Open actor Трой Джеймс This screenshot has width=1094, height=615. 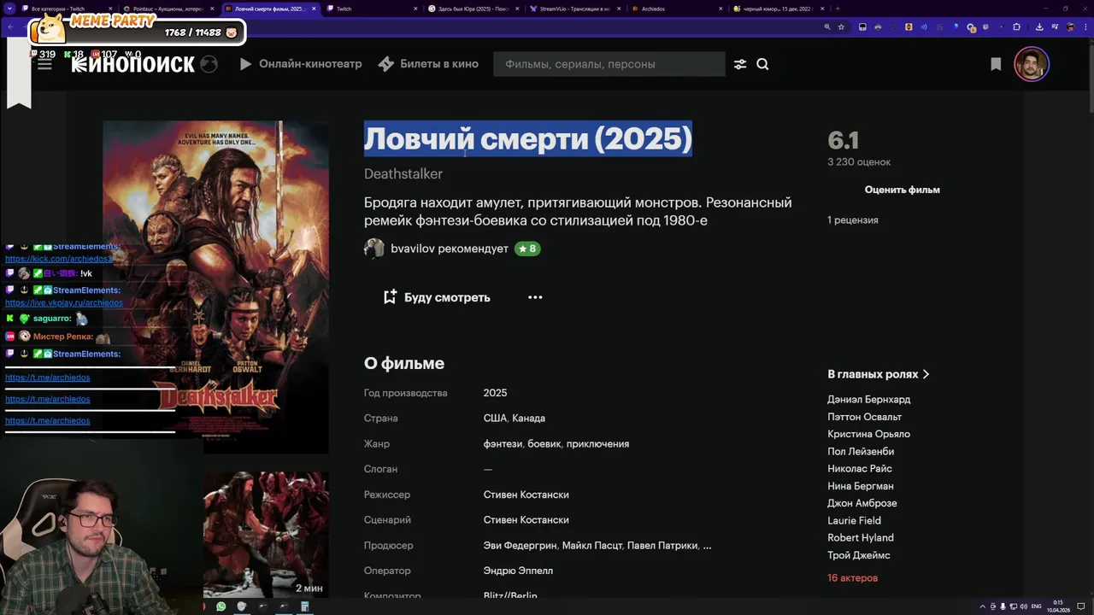click(x=859, y=555)
